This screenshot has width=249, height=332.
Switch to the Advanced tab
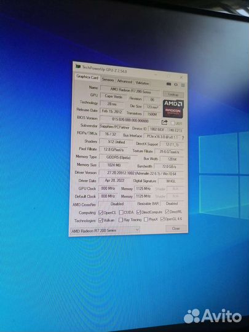click(x=124, y=81)
